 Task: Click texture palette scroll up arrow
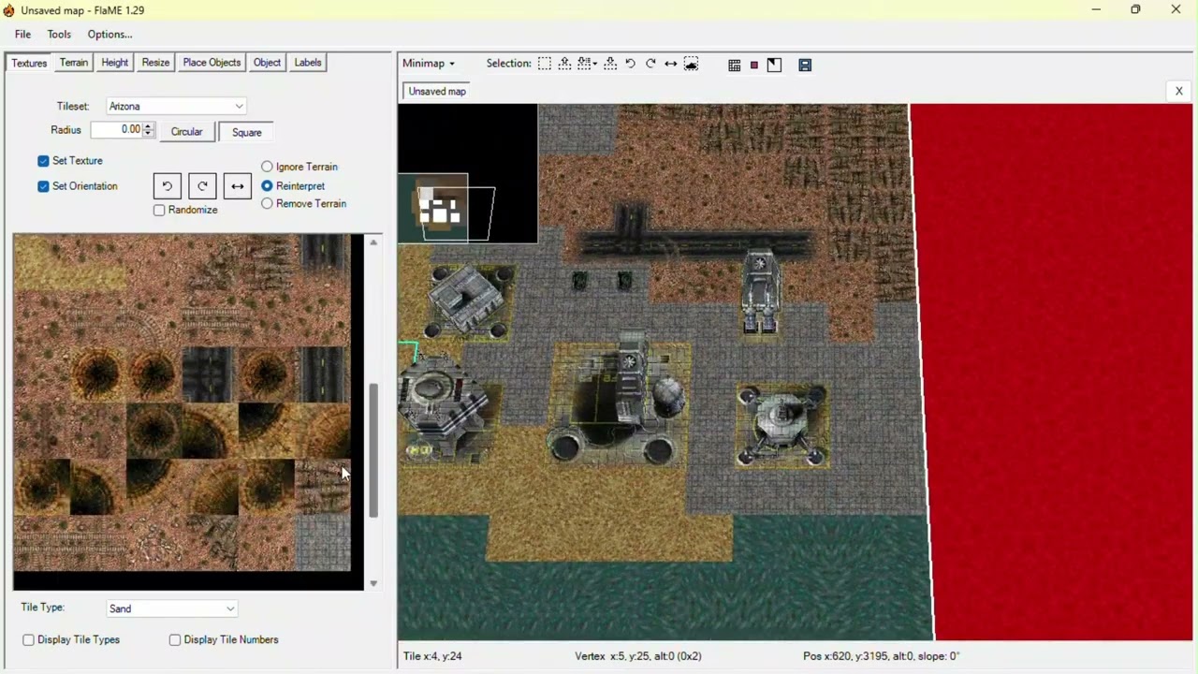tap(373, 242)
